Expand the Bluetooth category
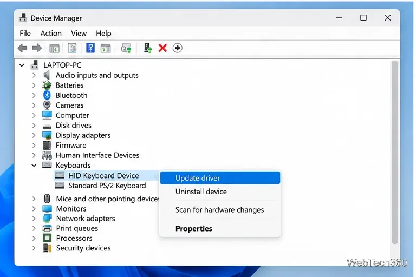416x277 pixels. coord(34,95)
